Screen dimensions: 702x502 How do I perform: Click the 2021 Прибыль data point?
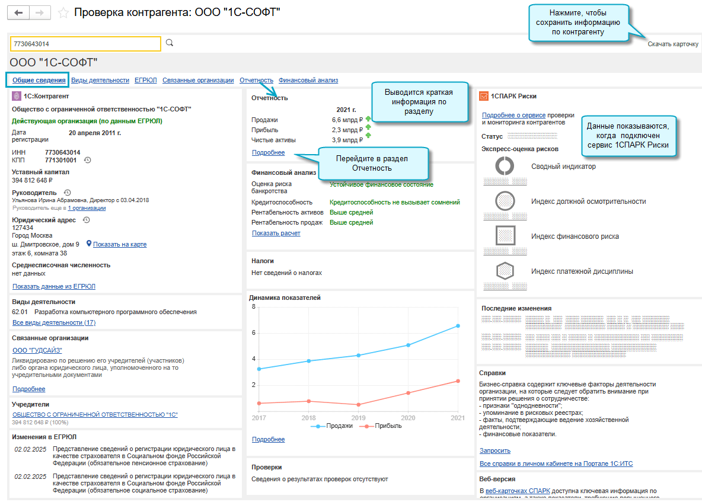coord(458,381)
